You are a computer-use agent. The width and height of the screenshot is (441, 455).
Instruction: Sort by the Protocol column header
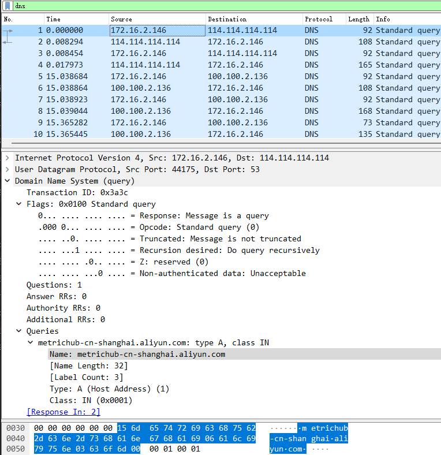pyautogui.click(x=324, y=19)
